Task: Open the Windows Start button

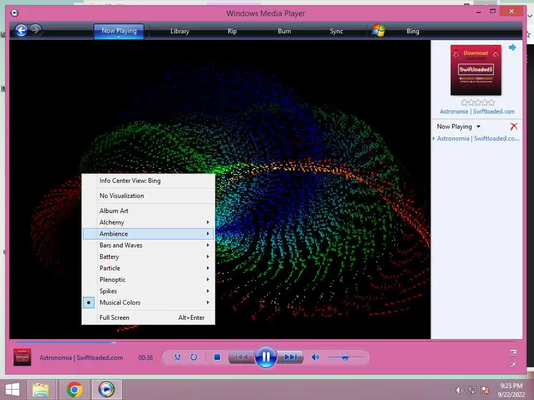Action: (13, 390)
